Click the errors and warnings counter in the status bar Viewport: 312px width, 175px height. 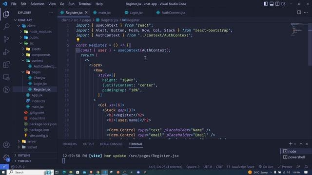tap(18, 167)
